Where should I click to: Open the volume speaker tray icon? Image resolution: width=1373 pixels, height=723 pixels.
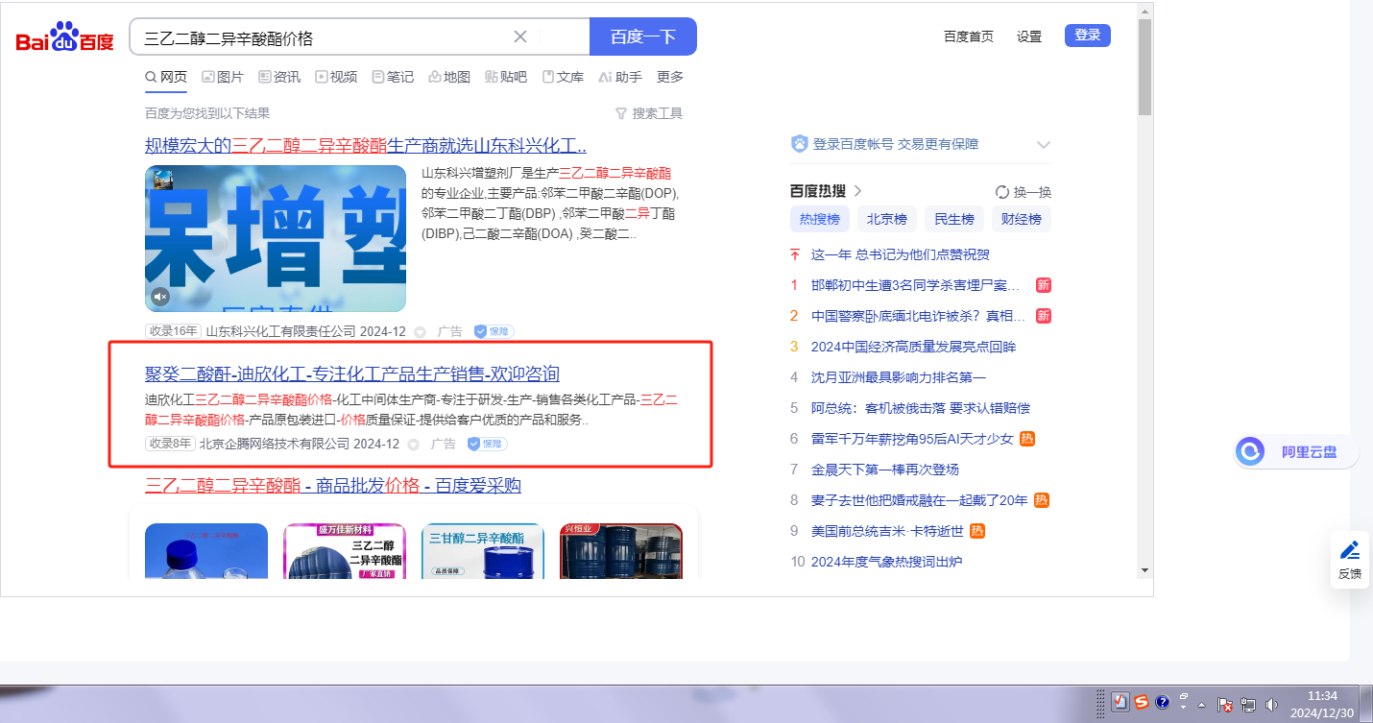pyautogui.click(x=1271, y=704)
